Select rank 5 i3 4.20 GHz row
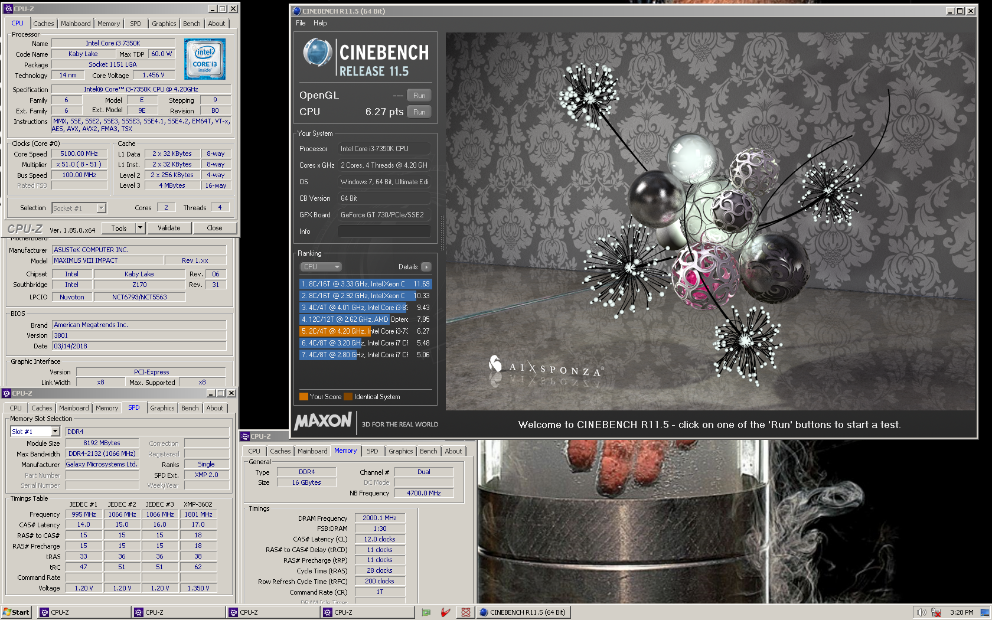The image size is (992, 620). tap(366, 331)
